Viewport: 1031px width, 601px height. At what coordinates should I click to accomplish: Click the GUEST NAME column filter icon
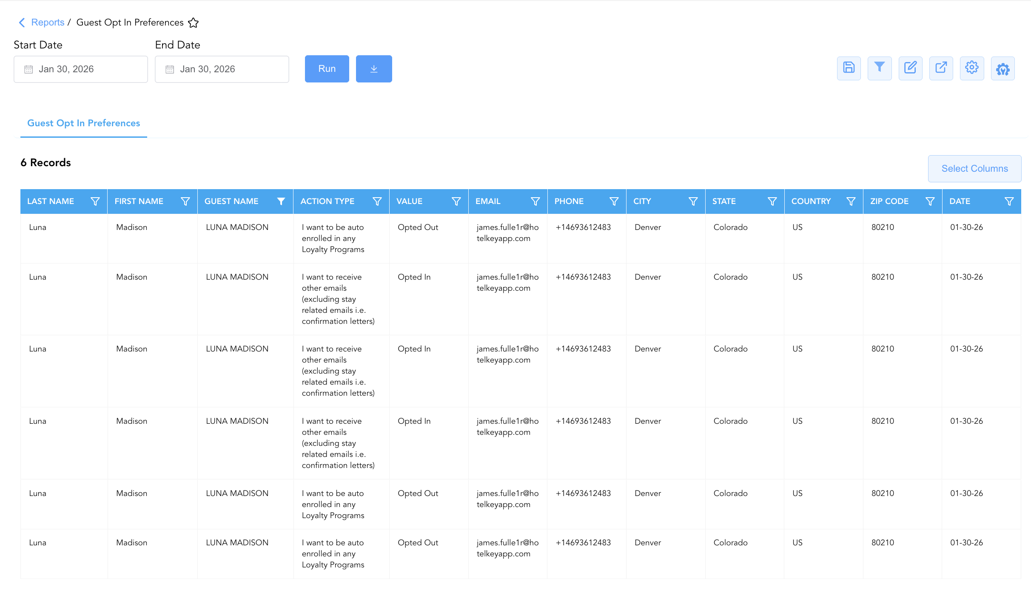coord(281,201)
